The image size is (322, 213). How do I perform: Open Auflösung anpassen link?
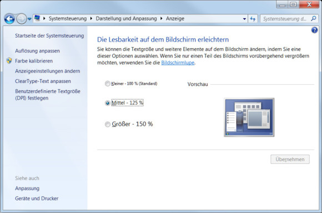[x=37, y=51]
